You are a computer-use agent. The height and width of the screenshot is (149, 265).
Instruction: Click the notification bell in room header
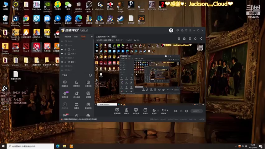click(195, 38)
